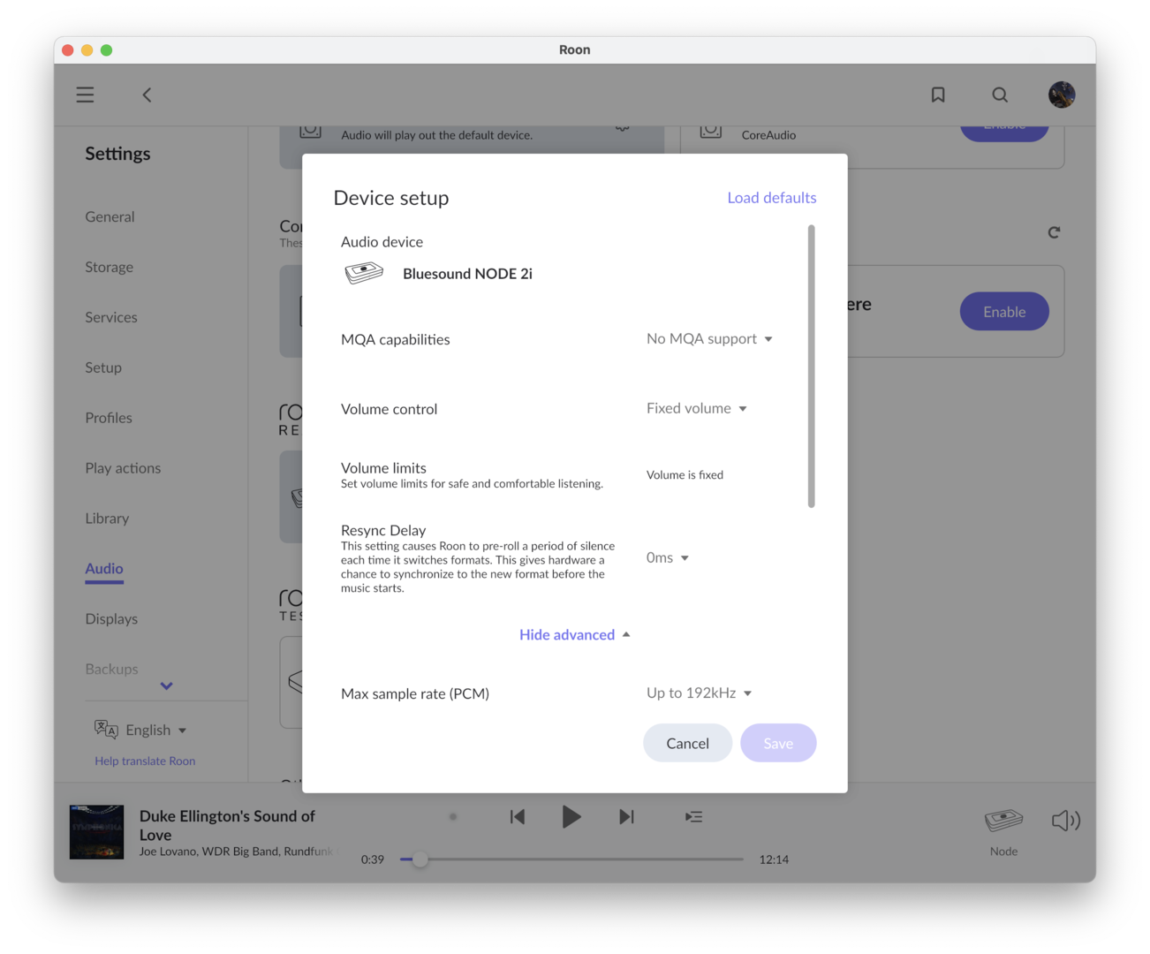Open the English language dropdown
1150x954 pixels.
pos(155,731)
